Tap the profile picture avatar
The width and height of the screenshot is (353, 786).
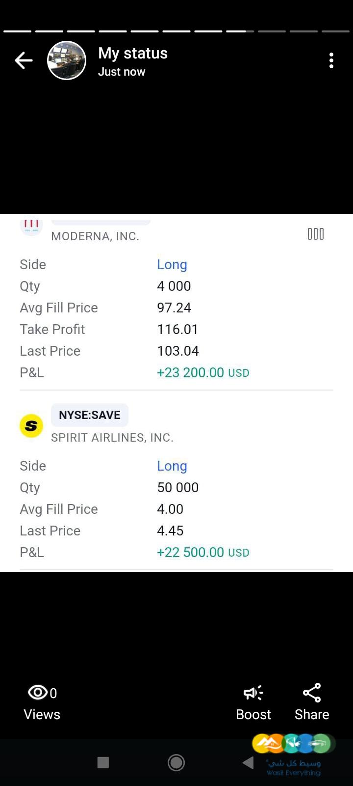click(x=67, y=60)
